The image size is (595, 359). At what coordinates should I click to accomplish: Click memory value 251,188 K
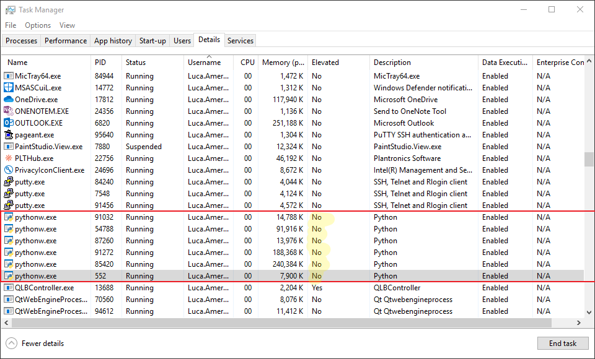click(288, 123)
